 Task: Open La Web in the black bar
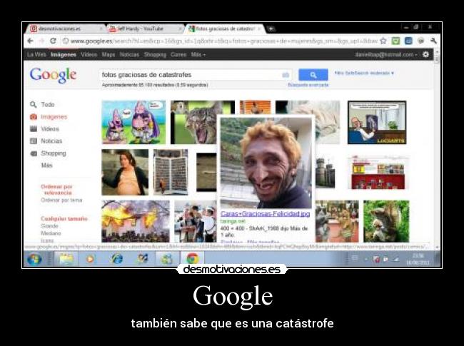tap(36, 54)
